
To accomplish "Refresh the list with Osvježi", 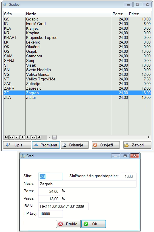I will click(106, 145).
